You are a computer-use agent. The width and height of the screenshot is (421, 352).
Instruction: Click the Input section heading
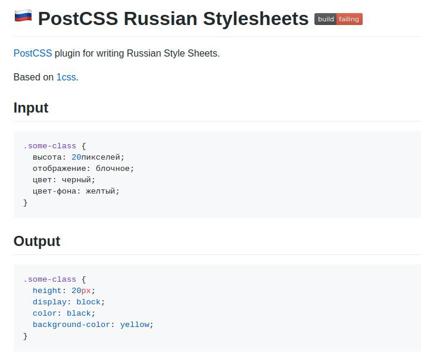click(x=31, y=108)
